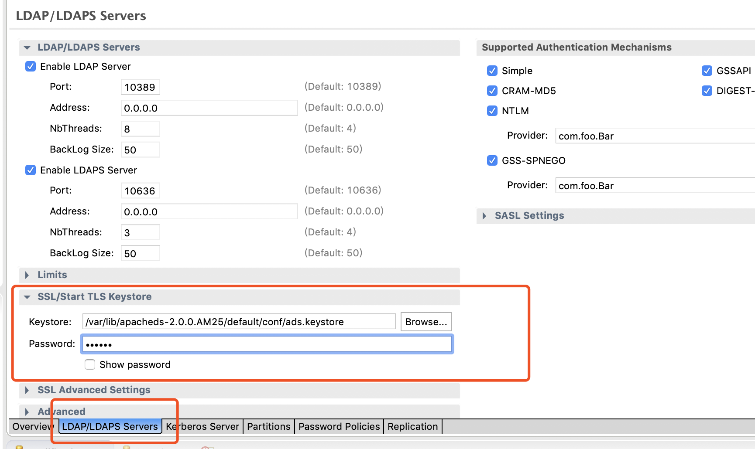Disable NTLM authentication
The height and width of the screenshot is (449, 755).
click(492, 111)
